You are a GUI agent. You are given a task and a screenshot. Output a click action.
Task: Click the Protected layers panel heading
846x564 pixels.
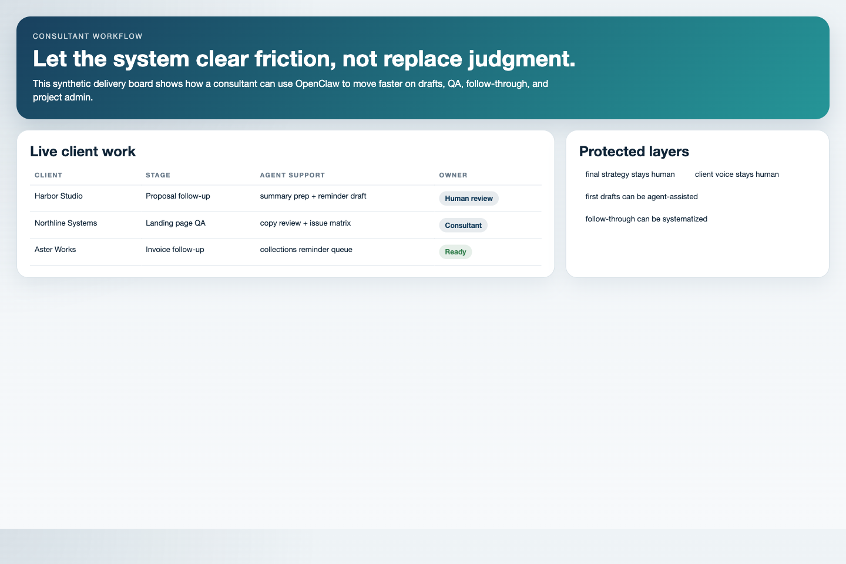(634, 152)
